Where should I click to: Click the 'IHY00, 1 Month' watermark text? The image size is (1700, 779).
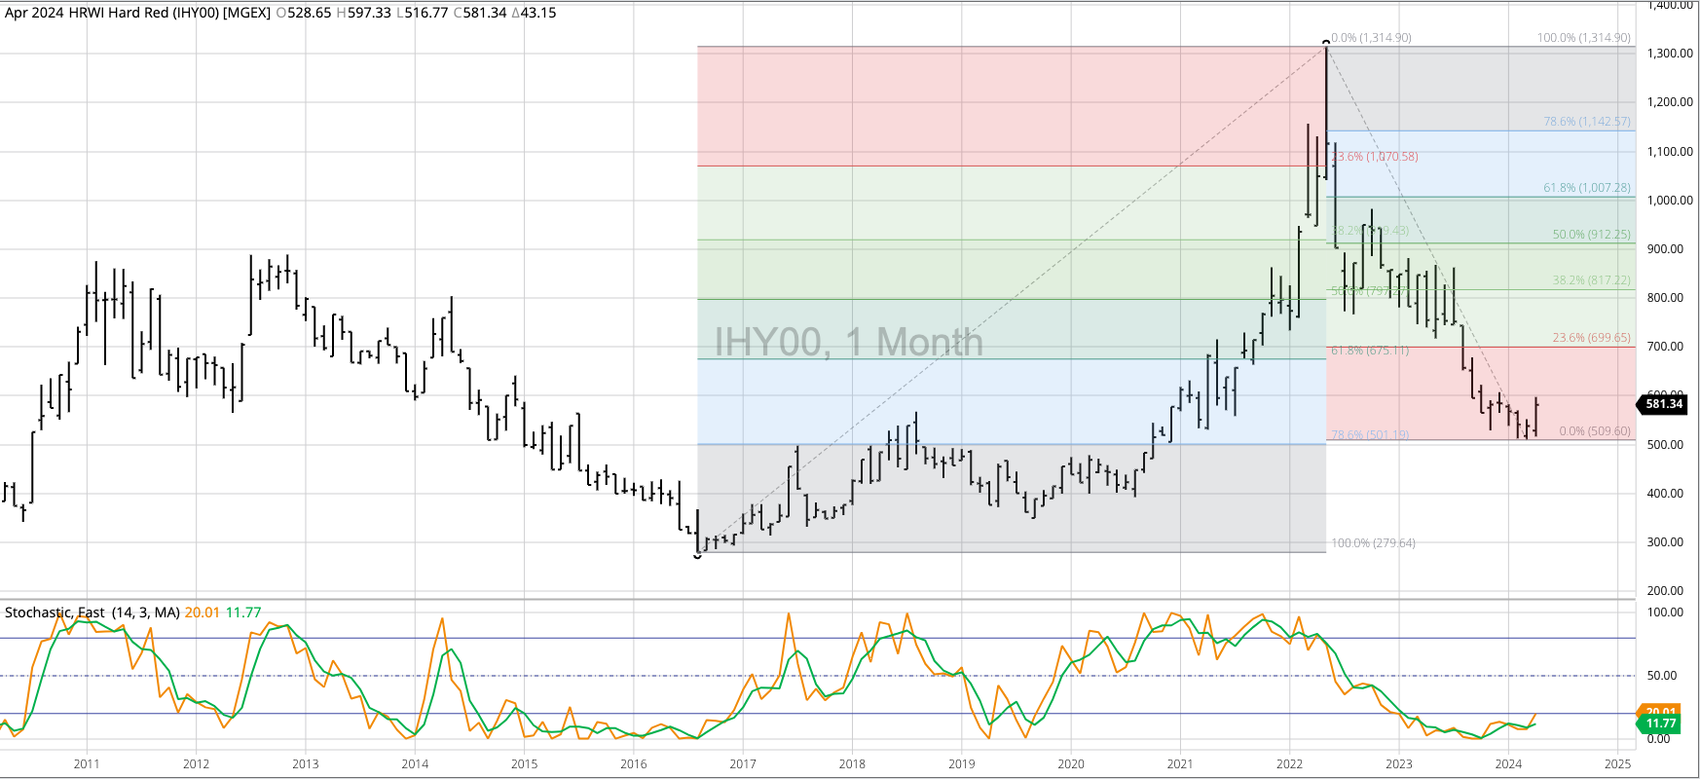(848, 343)
